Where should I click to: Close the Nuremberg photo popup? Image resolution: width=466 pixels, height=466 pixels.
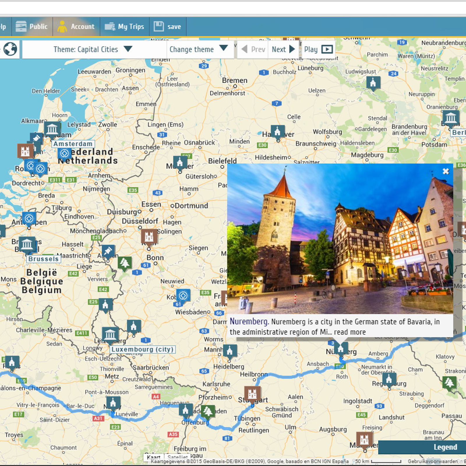coord(446,171)
